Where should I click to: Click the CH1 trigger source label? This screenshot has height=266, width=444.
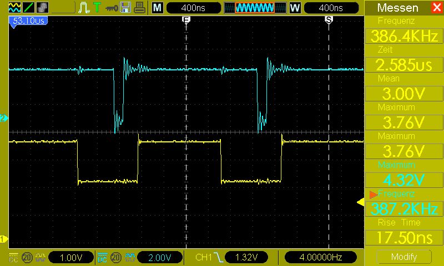[204, 257]
